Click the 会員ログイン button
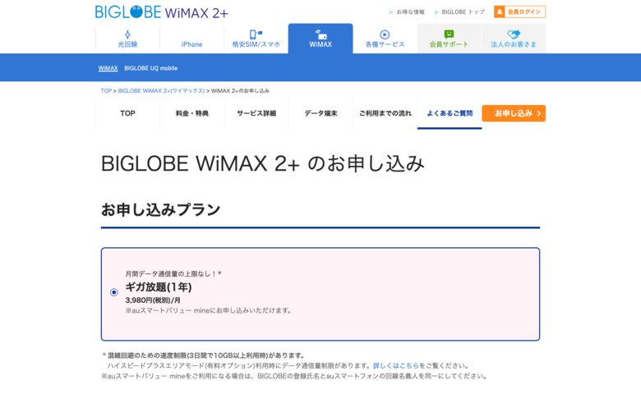 [519, 11]
